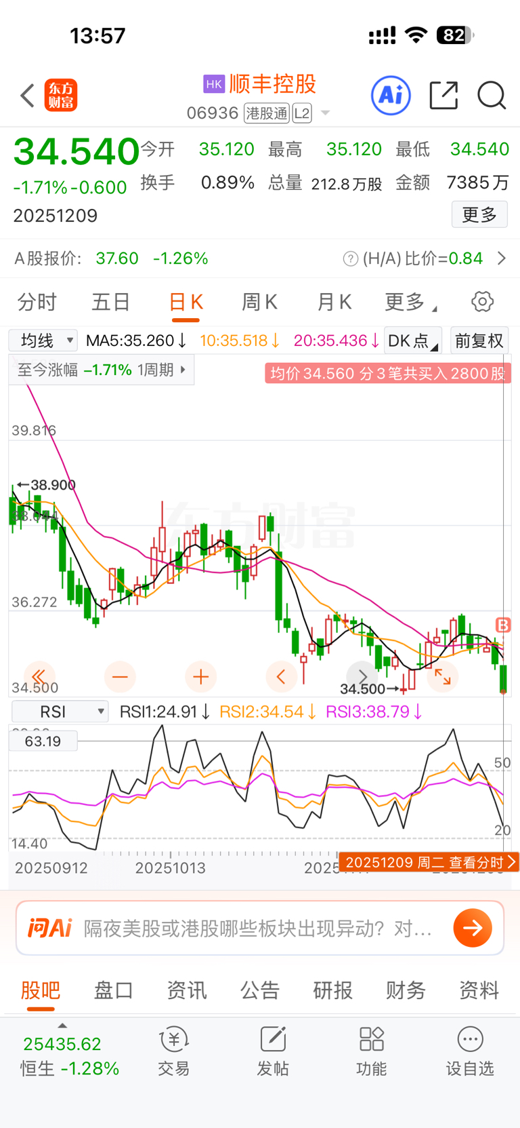Open 发帖 post icon

pos(273,1051)
